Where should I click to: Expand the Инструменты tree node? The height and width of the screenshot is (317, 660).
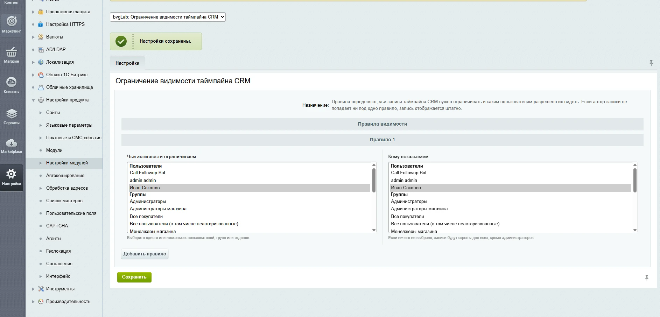[33, 289]
